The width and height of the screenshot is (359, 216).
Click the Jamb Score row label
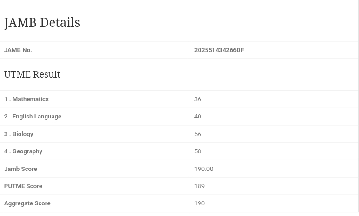20,169
